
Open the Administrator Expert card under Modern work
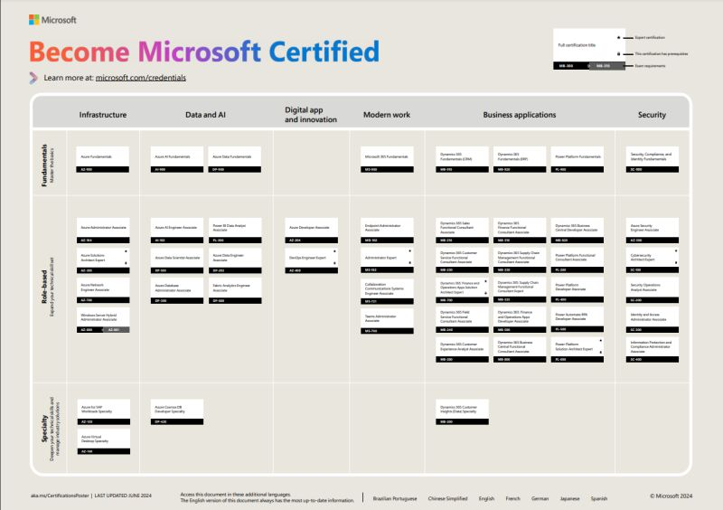(387, 260)
